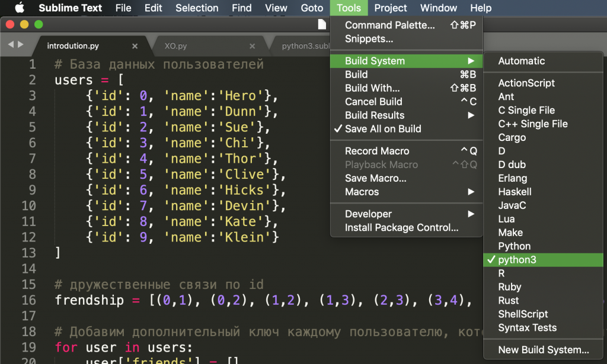Choose Automatic build system
The width and height of the screenshot is (607, 364).
[x=521, y=61]
